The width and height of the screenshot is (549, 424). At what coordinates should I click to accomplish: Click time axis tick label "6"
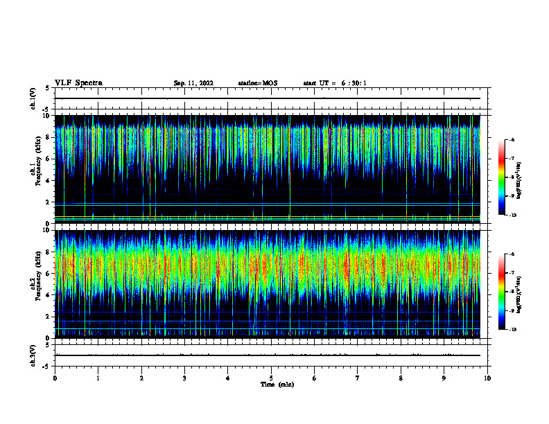click(315, 378)
